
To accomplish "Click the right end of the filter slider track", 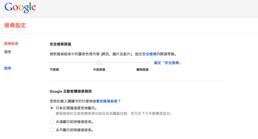I will click(148, 63).
